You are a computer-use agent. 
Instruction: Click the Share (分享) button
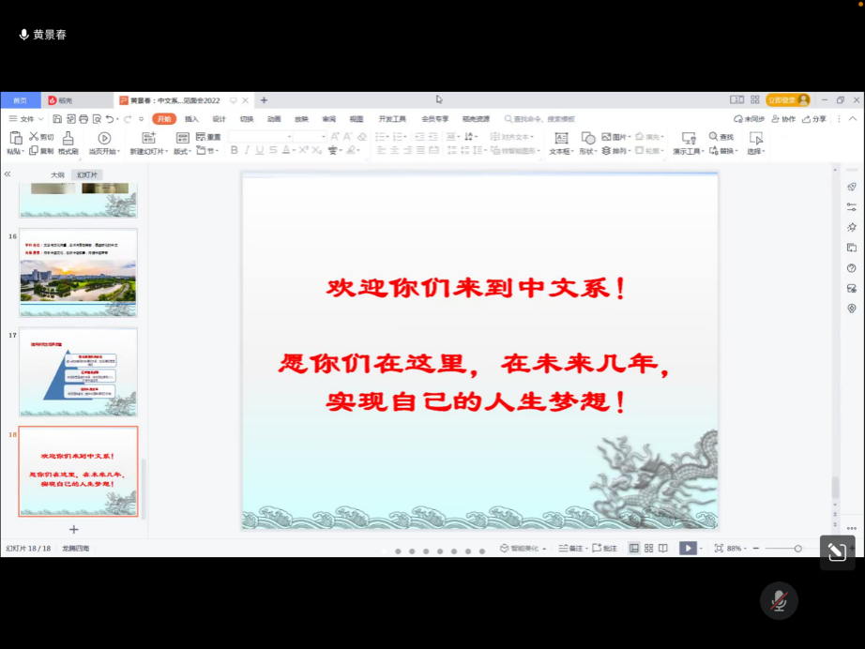click(813, 119)
